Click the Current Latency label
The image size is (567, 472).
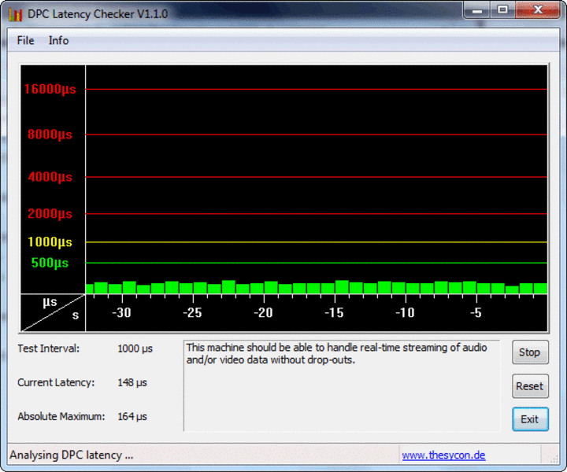(x=56, y=382)
